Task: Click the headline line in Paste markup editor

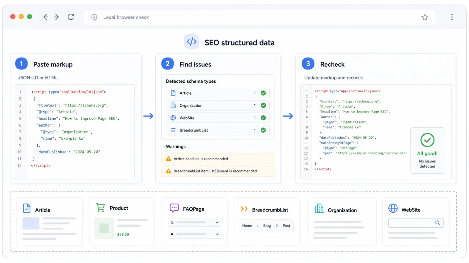Action: pos(78,119)
